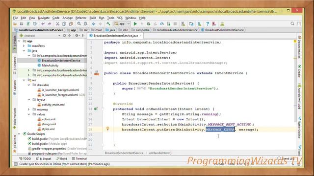Click the Sync project toolbar icon
This screenshot has width=314, height=176.
(35, 24)
